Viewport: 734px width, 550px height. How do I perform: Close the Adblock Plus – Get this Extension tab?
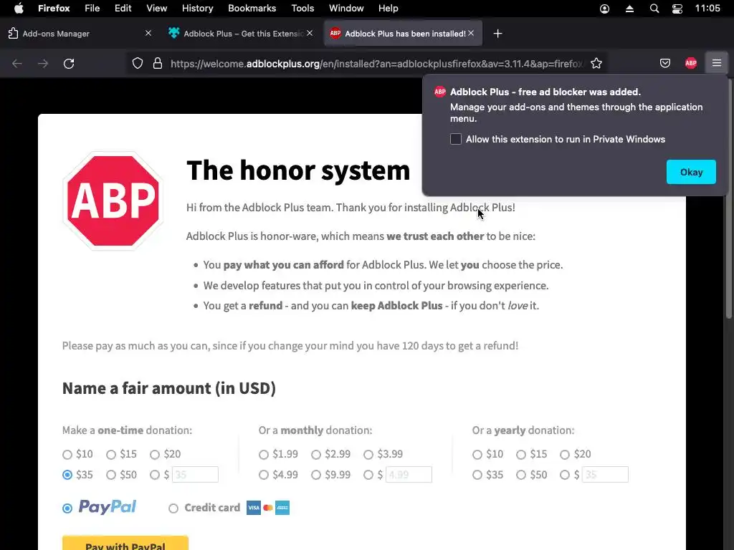(x=310, y=33)
